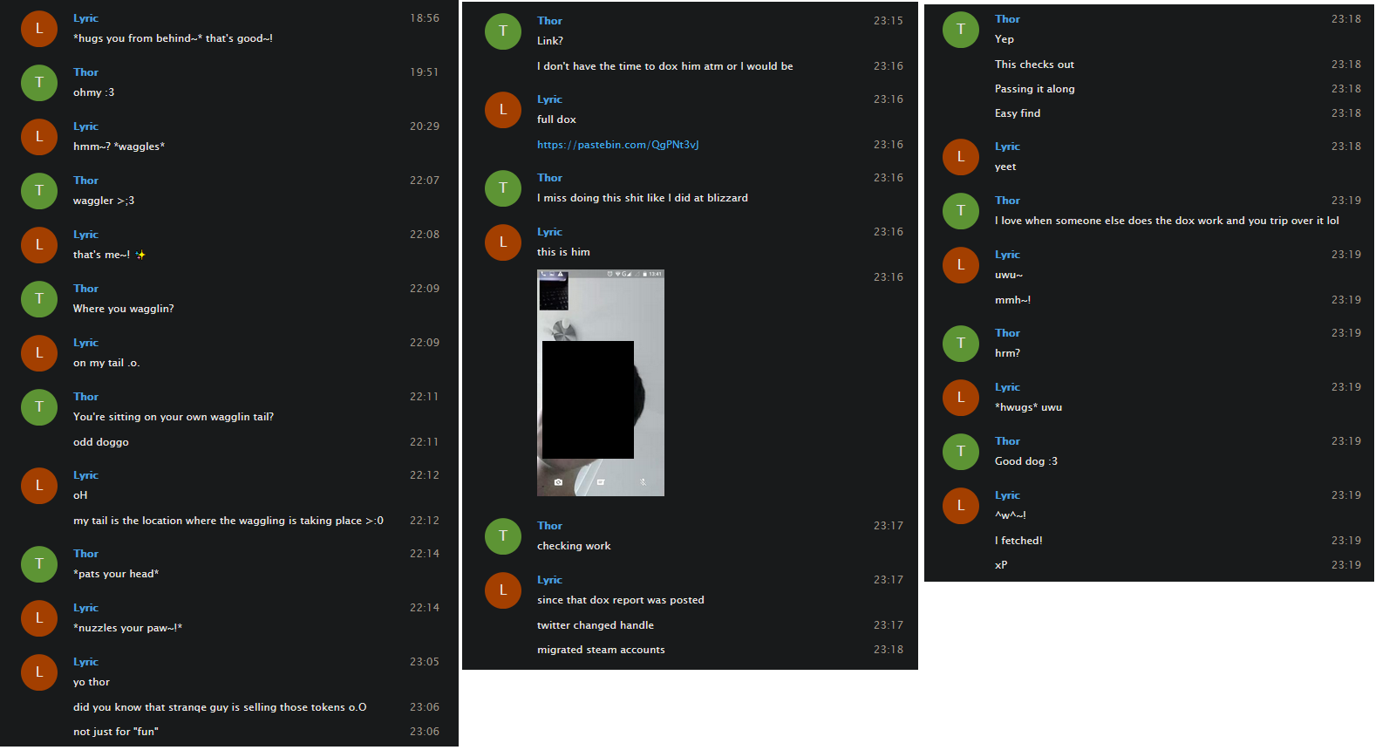Click the 18:56 timestamp on the first message
Viewport: 1396px width, 750px height.
coord(425,18)
